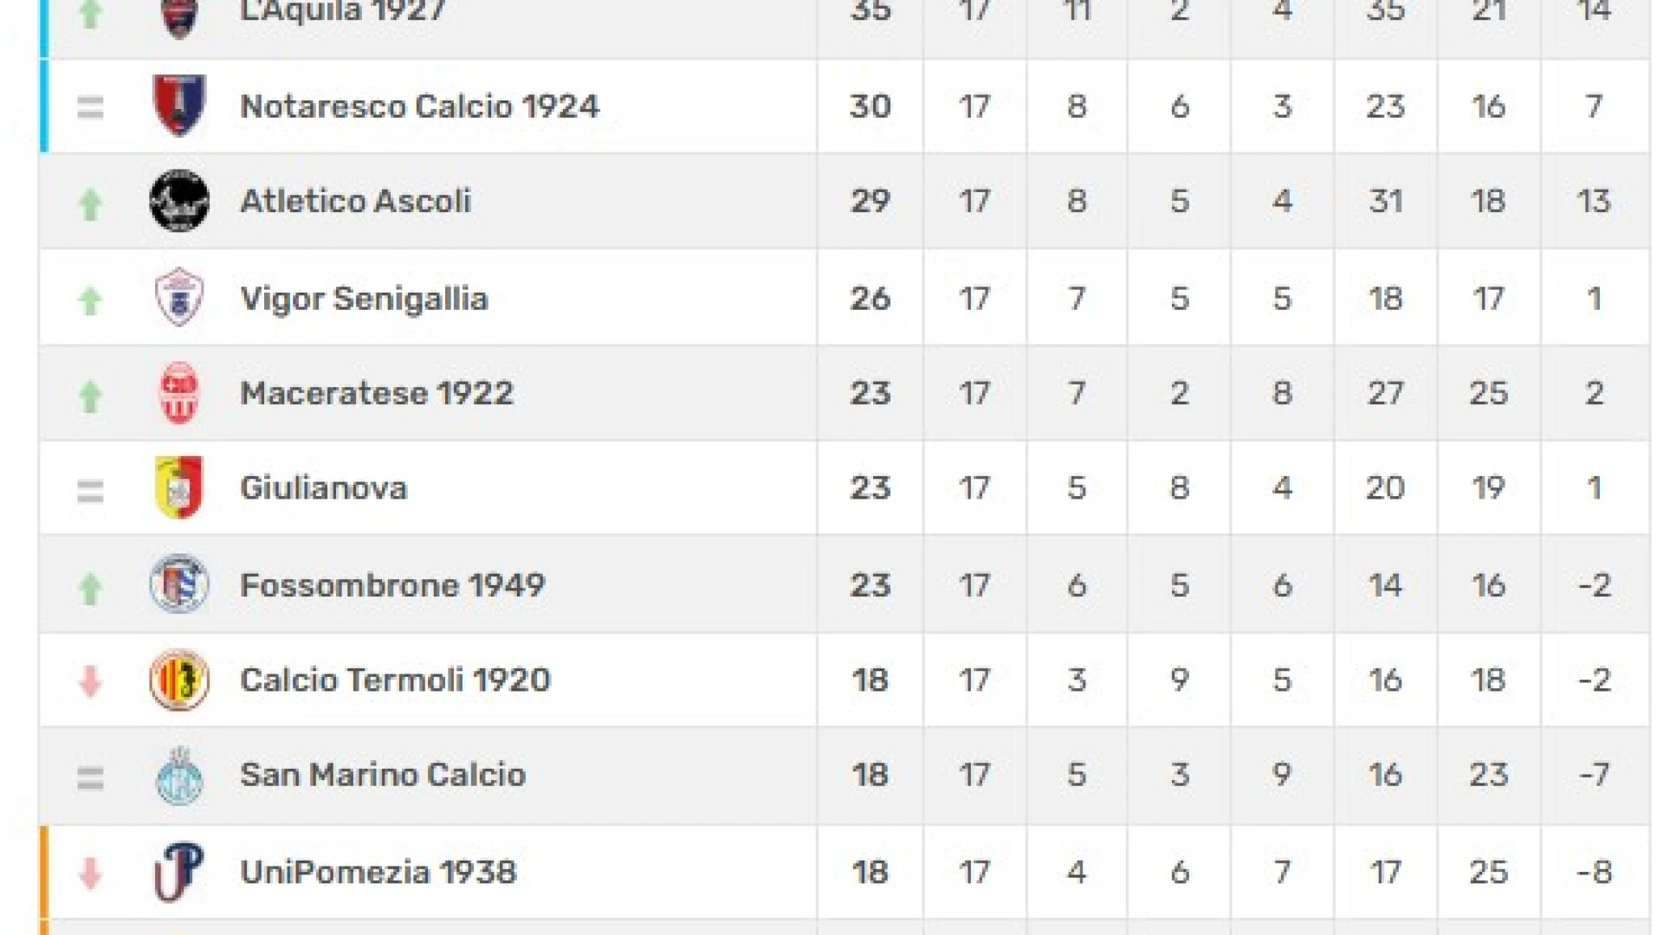Click the Vigor Senigallia shield crest
The image size is (1663, 935).
[179, 298]
